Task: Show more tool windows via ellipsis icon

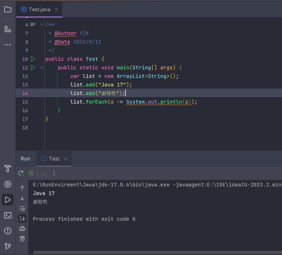Action: point(8,44)
